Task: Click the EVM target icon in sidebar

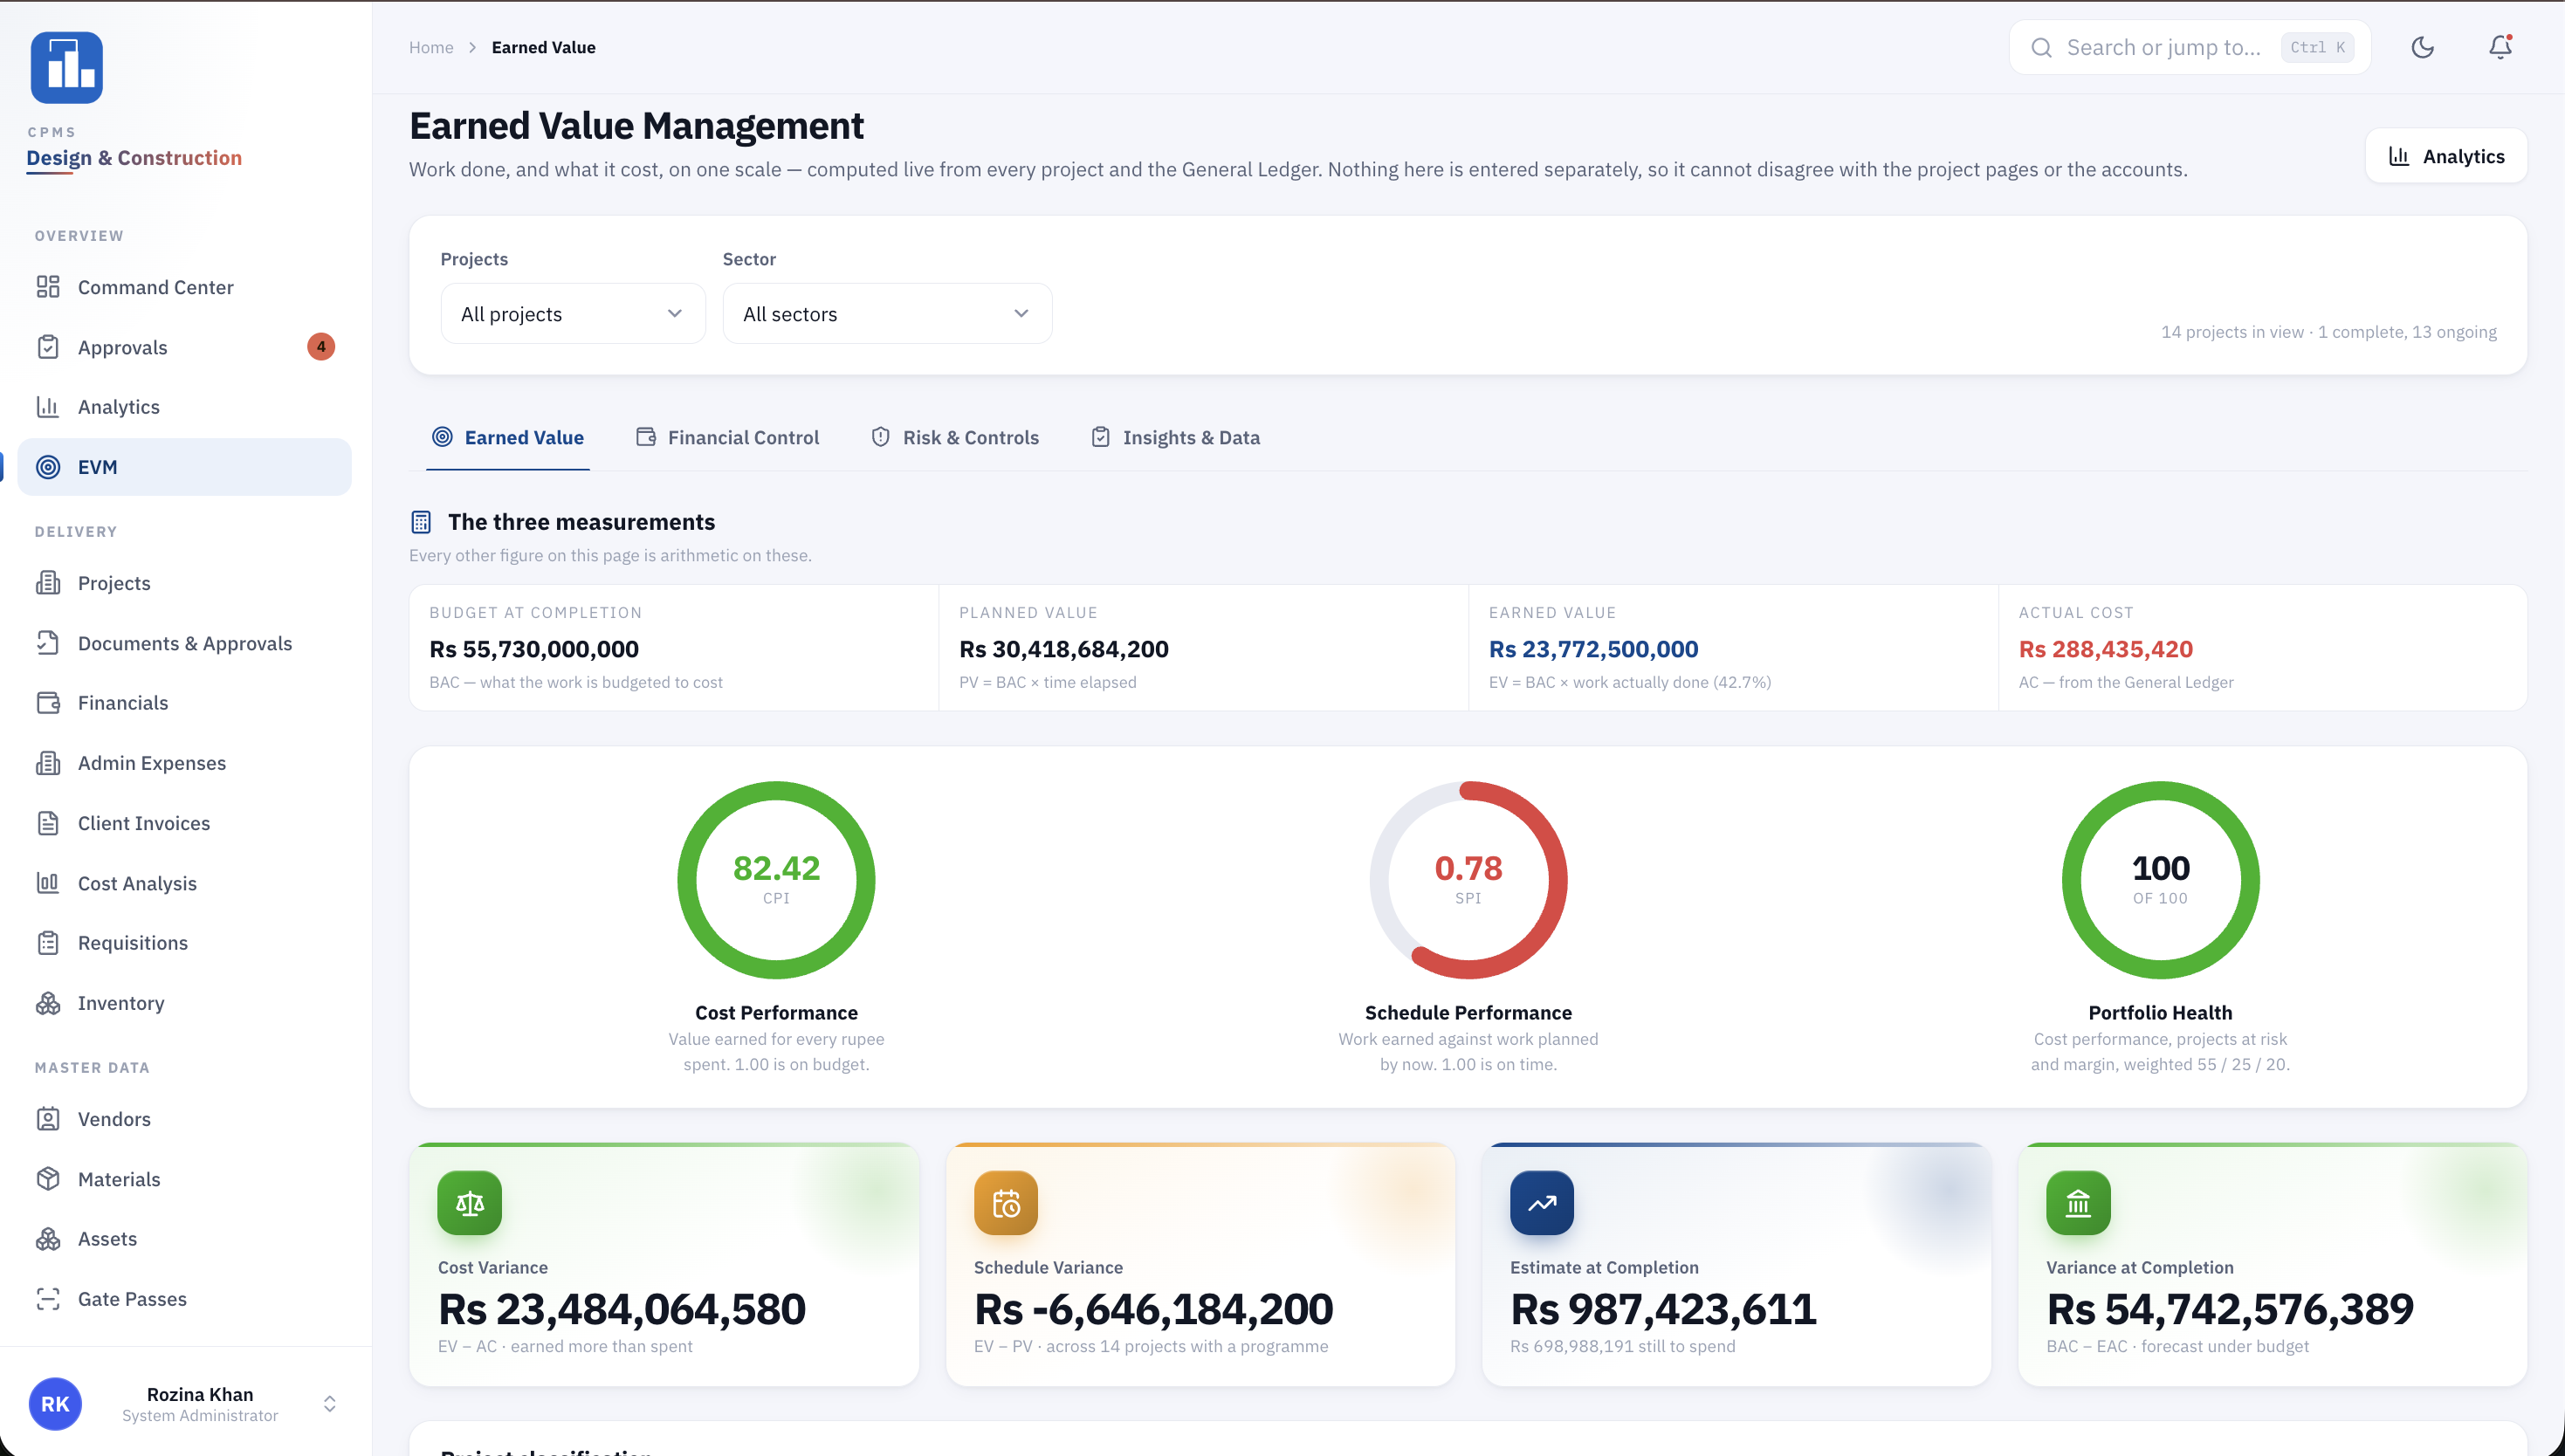Action: pyautogui.click(x=48, y=467)
